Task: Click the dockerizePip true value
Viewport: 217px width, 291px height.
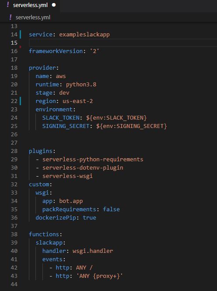Action: coord(90,217)
